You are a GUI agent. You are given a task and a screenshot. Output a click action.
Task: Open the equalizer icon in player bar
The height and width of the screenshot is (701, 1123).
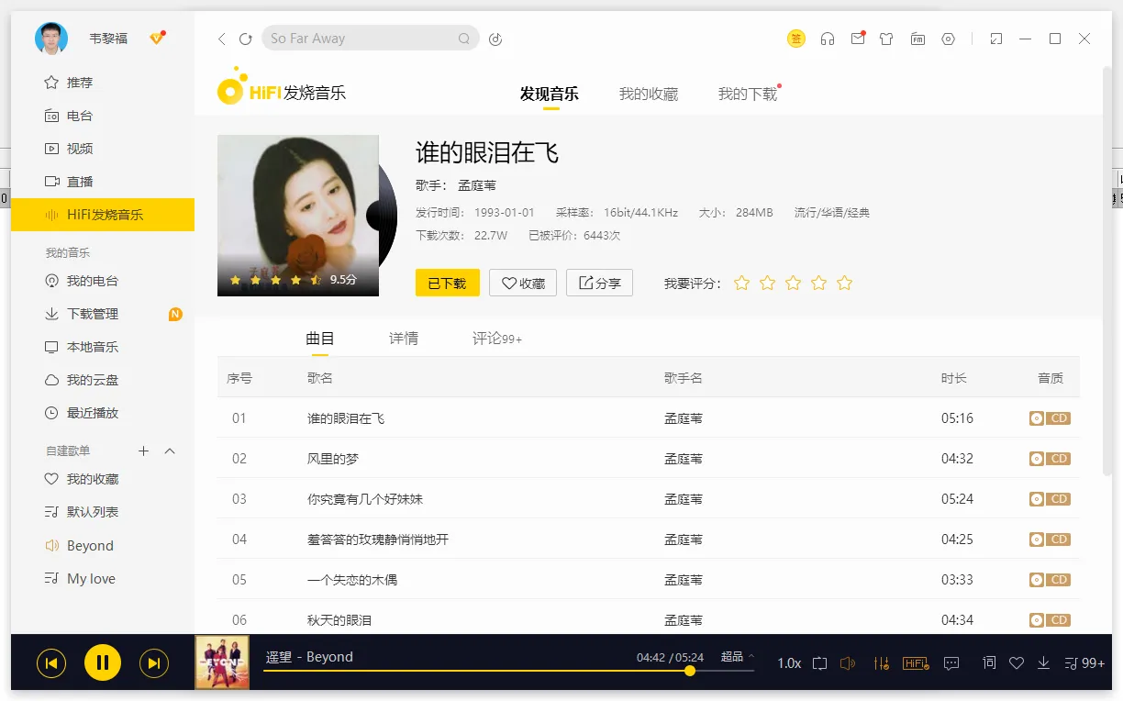tap(881, 662)
